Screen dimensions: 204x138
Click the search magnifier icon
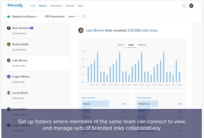[x=84, y=17]
